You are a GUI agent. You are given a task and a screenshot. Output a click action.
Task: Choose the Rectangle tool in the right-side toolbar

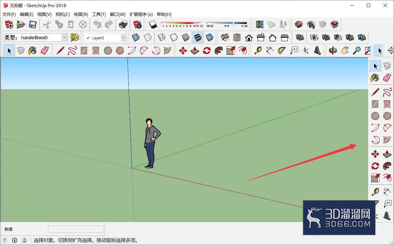click(375, 104)
